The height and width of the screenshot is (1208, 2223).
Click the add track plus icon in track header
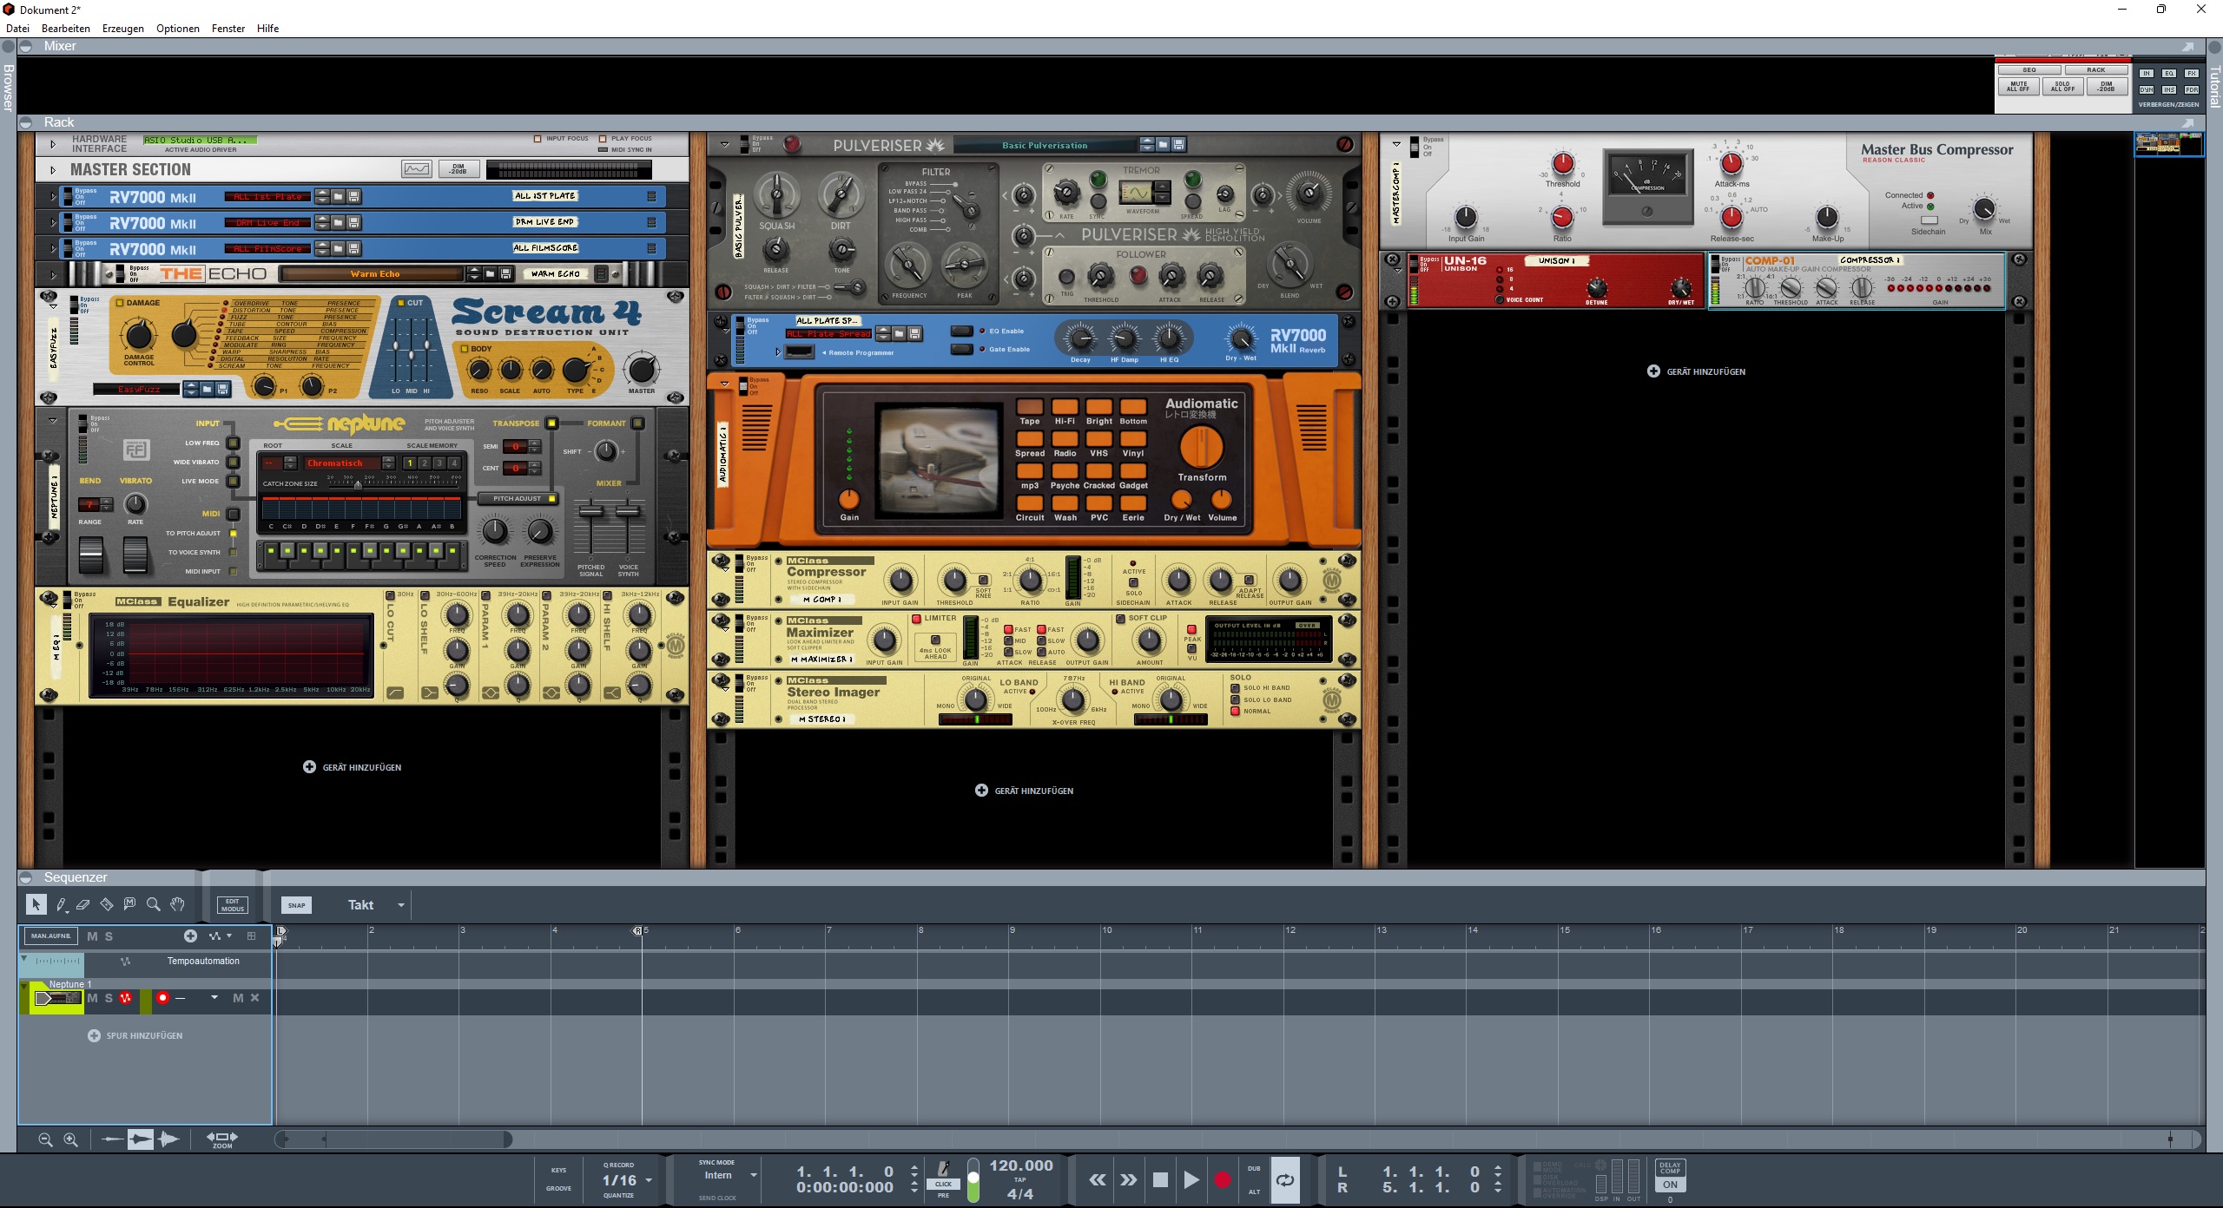(190, 936)
